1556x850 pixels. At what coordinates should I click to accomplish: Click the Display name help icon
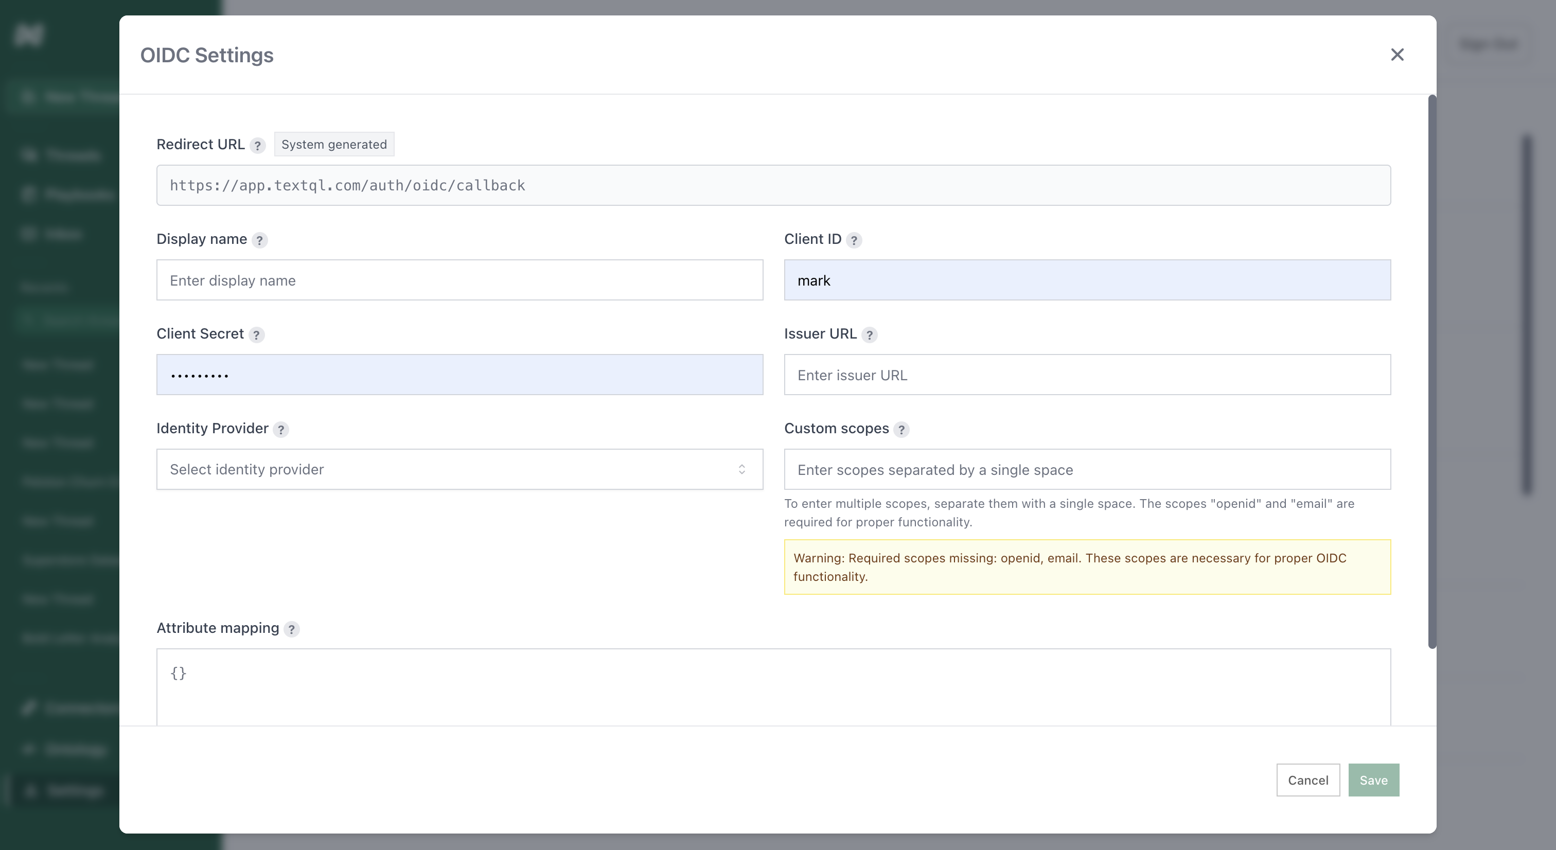point(259,240)
